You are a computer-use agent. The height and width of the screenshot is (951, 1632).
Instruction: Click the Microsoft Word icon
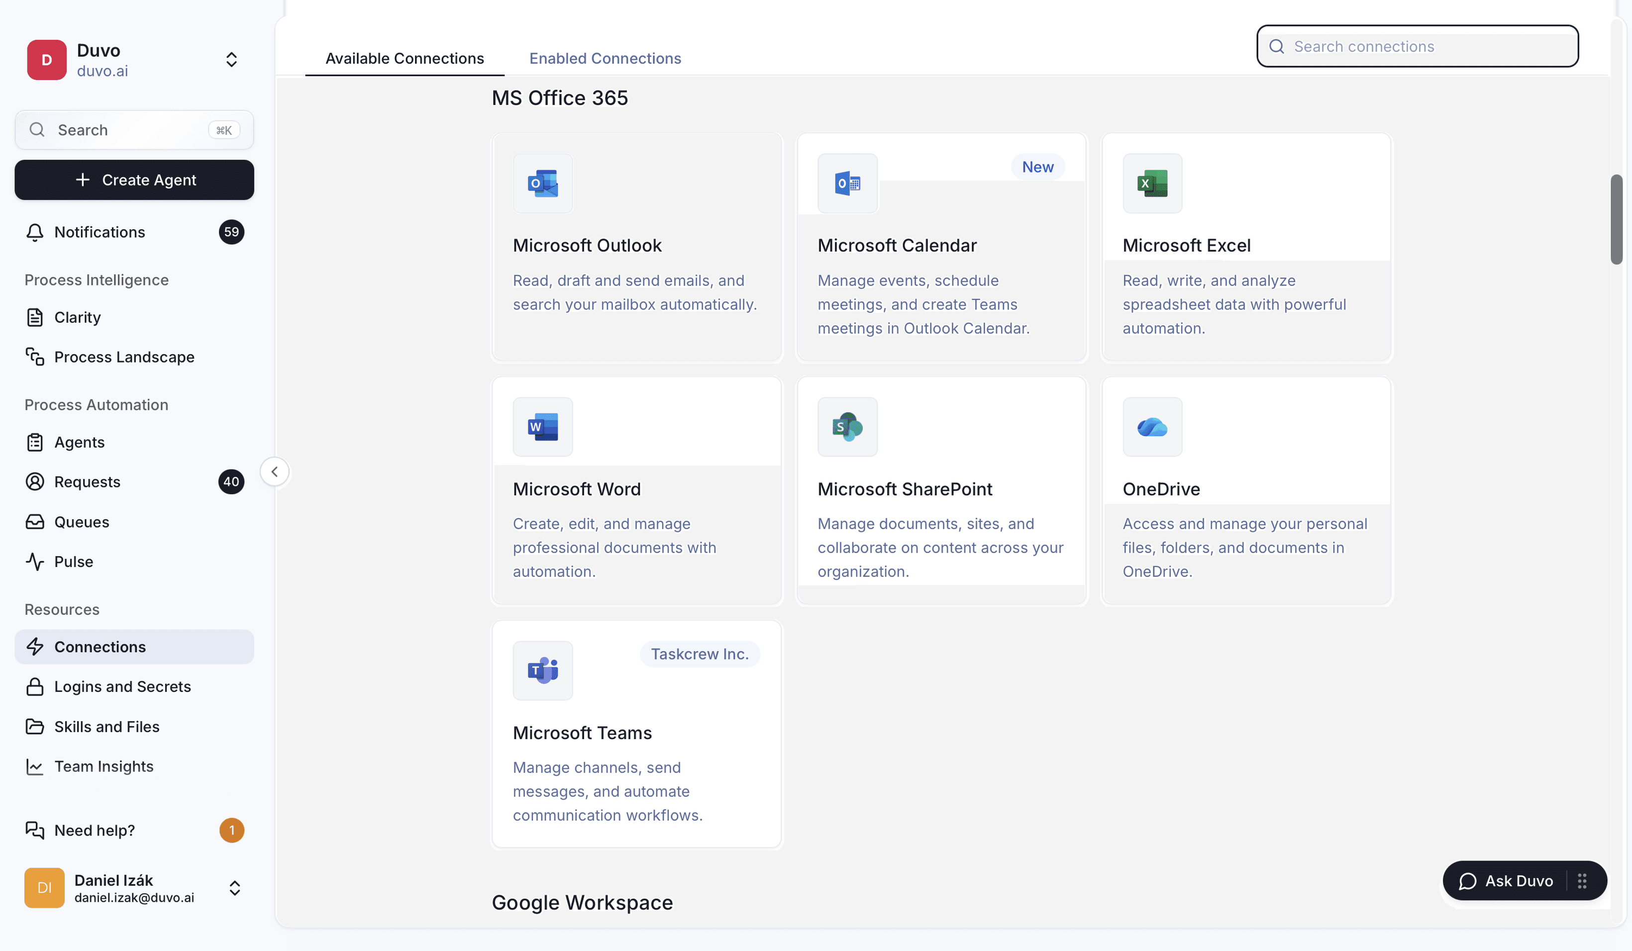(543, 427)
